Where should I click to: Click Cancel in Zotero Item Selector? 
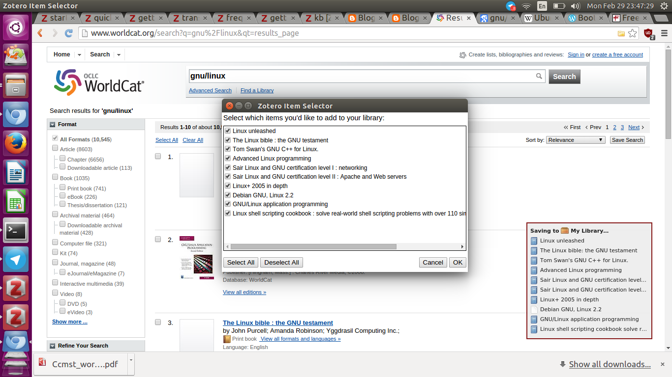tap(433, 263)
